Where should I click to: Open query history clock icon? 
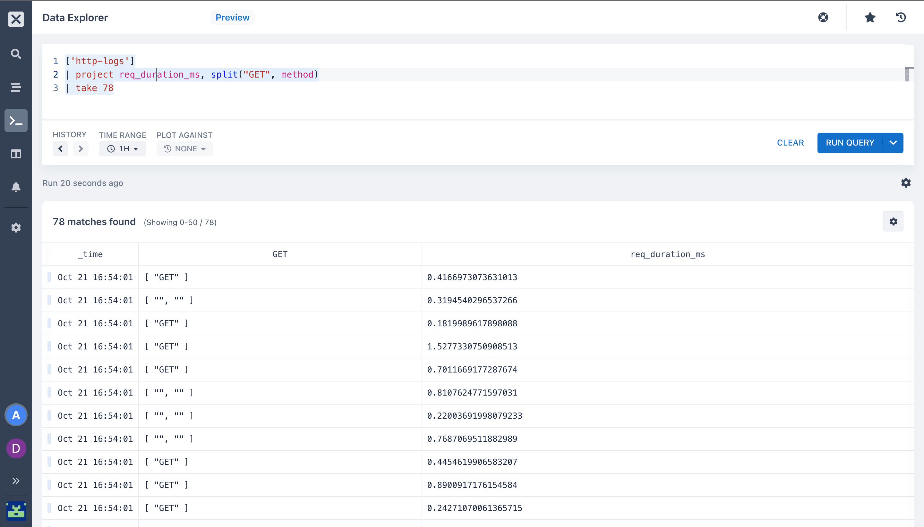(x=901, y=17)
